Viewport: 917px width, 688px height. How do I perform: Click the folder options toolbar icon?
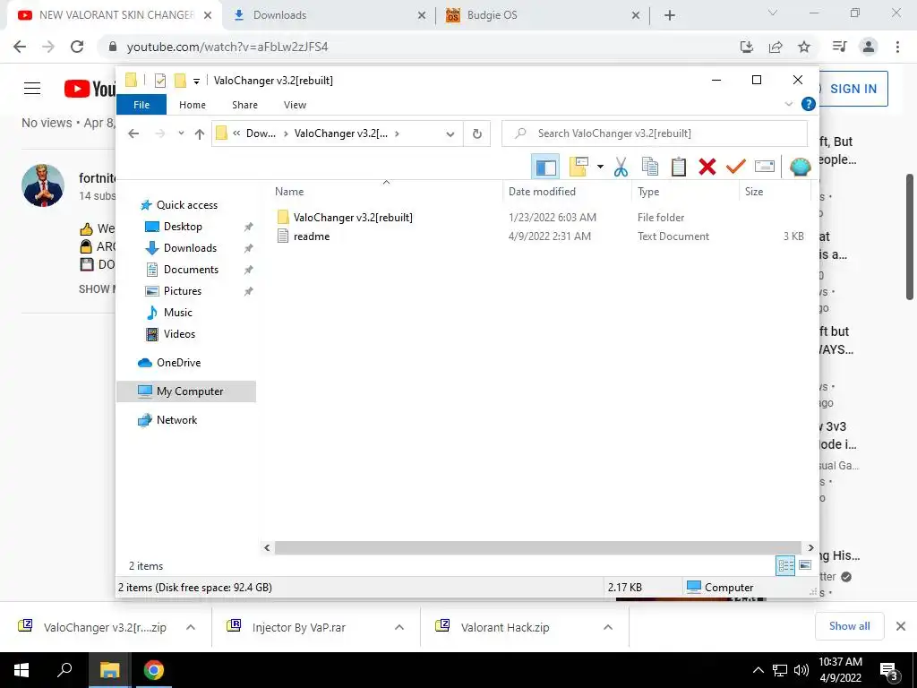pos(579,167)
